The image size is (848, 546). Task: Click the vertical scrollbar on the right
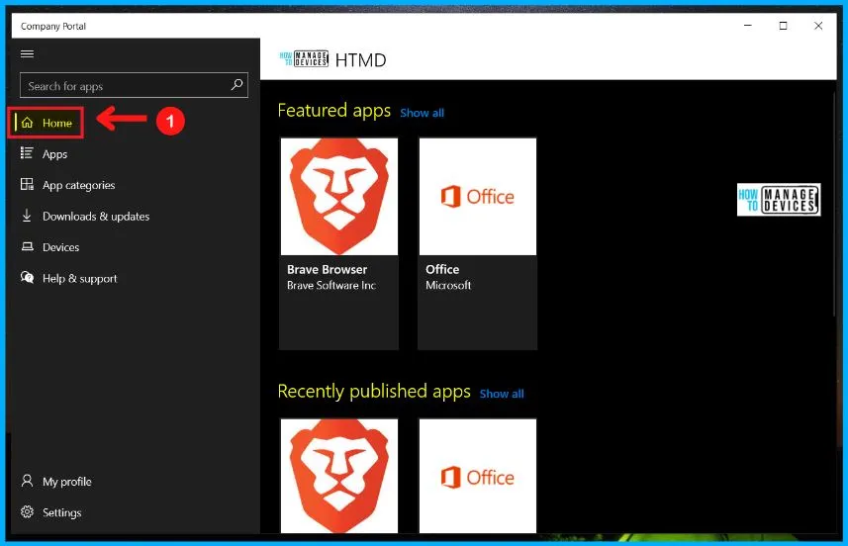click(833, 206)
